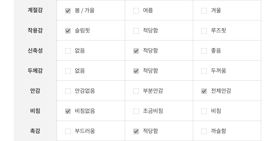Check the 안감없음 lining checkbox
The width and height of the screenshot is (275, 141).
coord(68,91)
